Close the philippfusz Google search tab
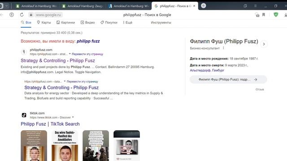This screenshot has width=287, height=161. coord(194,6)
